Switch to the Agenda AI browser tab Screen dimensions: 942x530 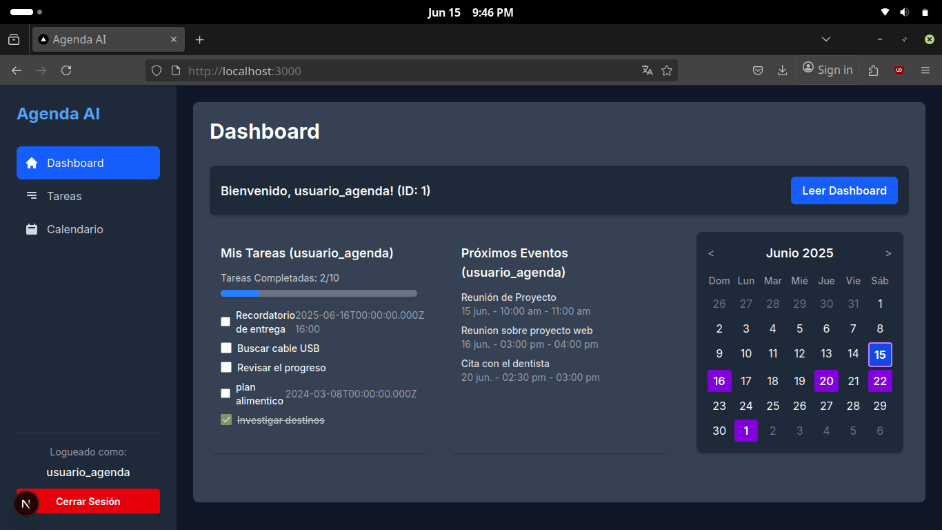coord(103,39)
